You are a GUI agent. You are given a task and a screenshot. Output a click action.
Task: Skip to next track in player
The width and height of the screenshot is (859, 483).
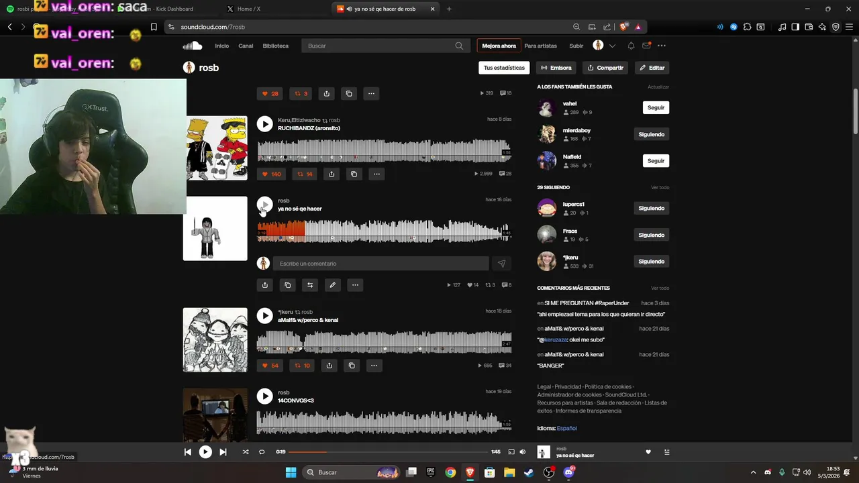click(223, 452)
